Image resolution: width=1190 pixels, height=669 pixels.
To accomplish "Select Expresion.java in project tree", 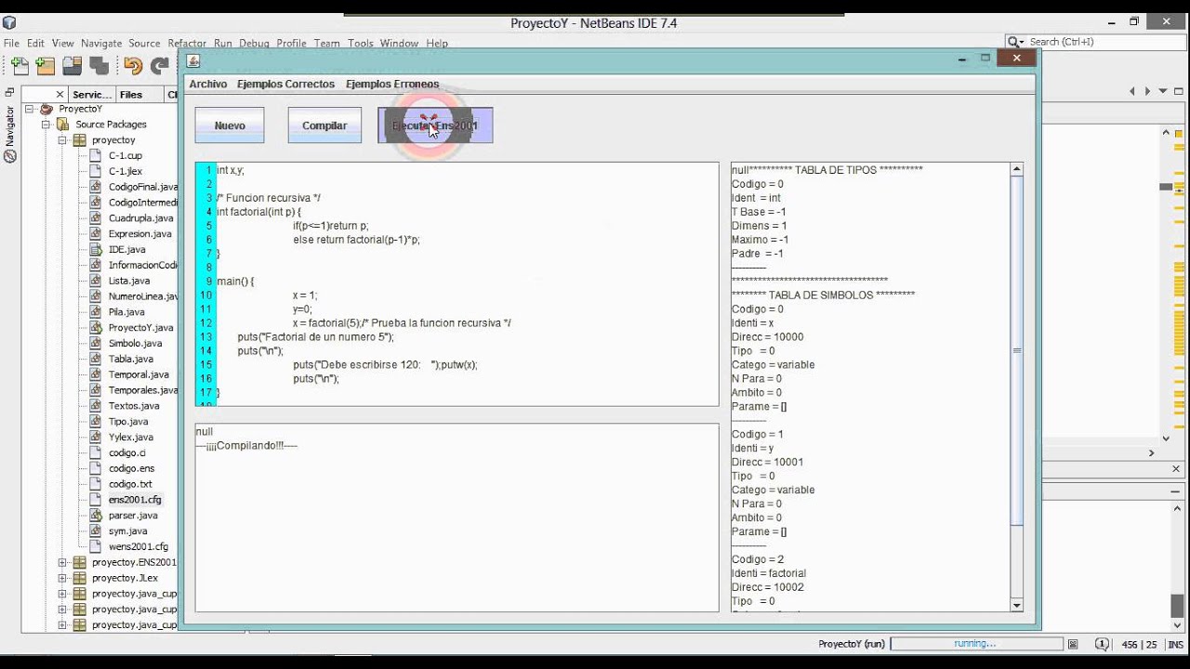I will pos(139,234).
